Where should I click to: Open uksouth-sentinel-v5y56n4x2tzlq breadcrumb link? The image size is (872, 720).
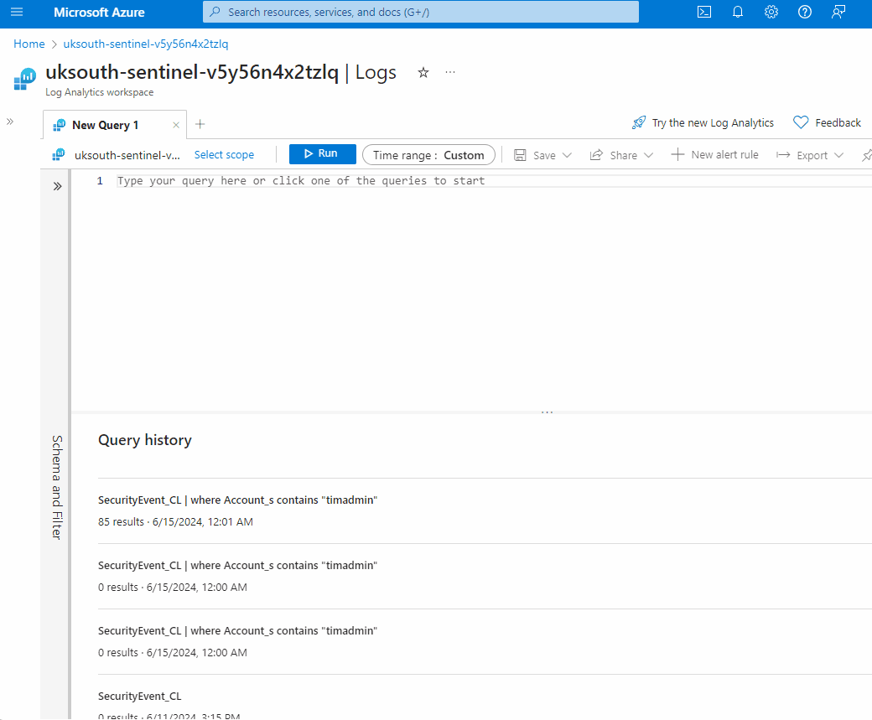pyautogui.click(x=146, y=44)
